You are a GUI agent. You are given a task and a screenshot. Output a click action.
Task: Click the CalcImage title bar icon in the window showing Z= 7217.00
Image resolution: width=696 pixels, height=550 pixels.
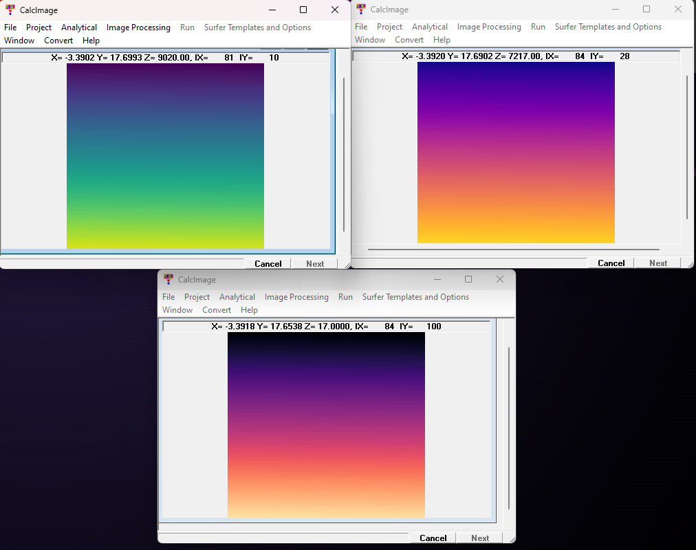point(361,10)
